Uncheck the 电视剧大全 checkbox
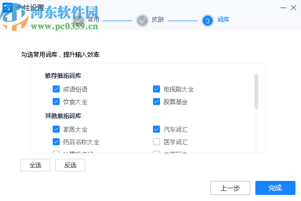This screenshot has height=201, width=301. click(x=157, y=89)
